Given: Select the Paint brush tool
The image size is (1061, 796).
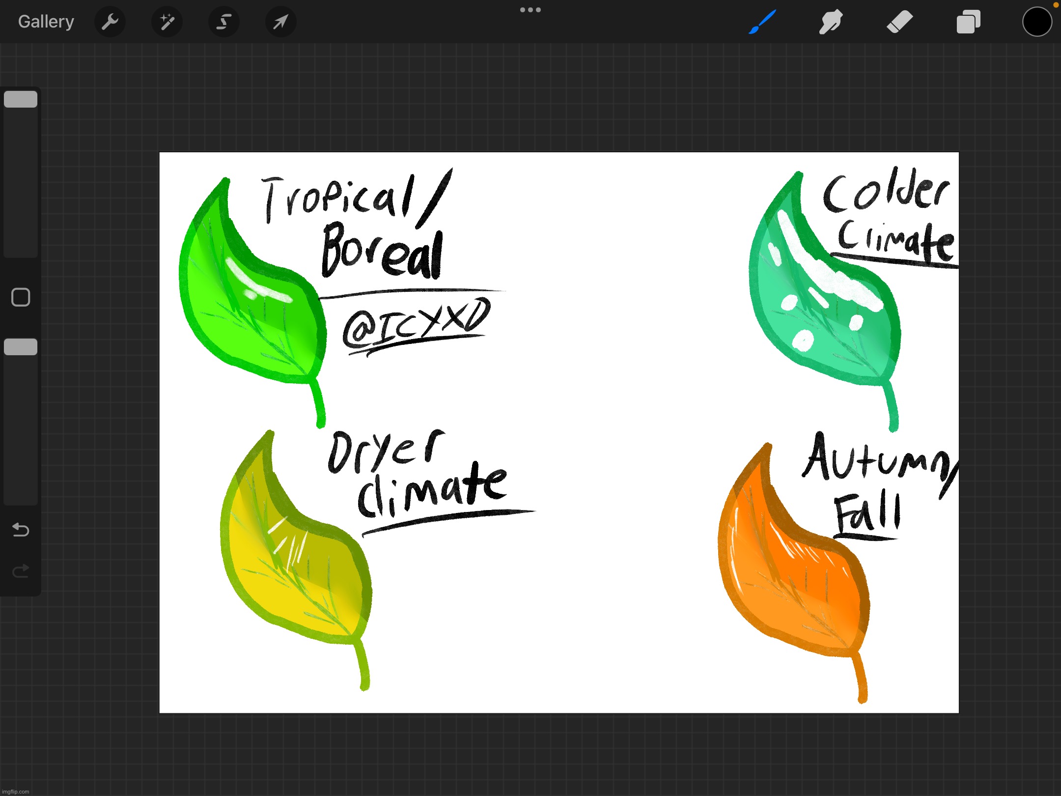Looking at the screenshot, I should pyautogui.click(x=762, y=22).
